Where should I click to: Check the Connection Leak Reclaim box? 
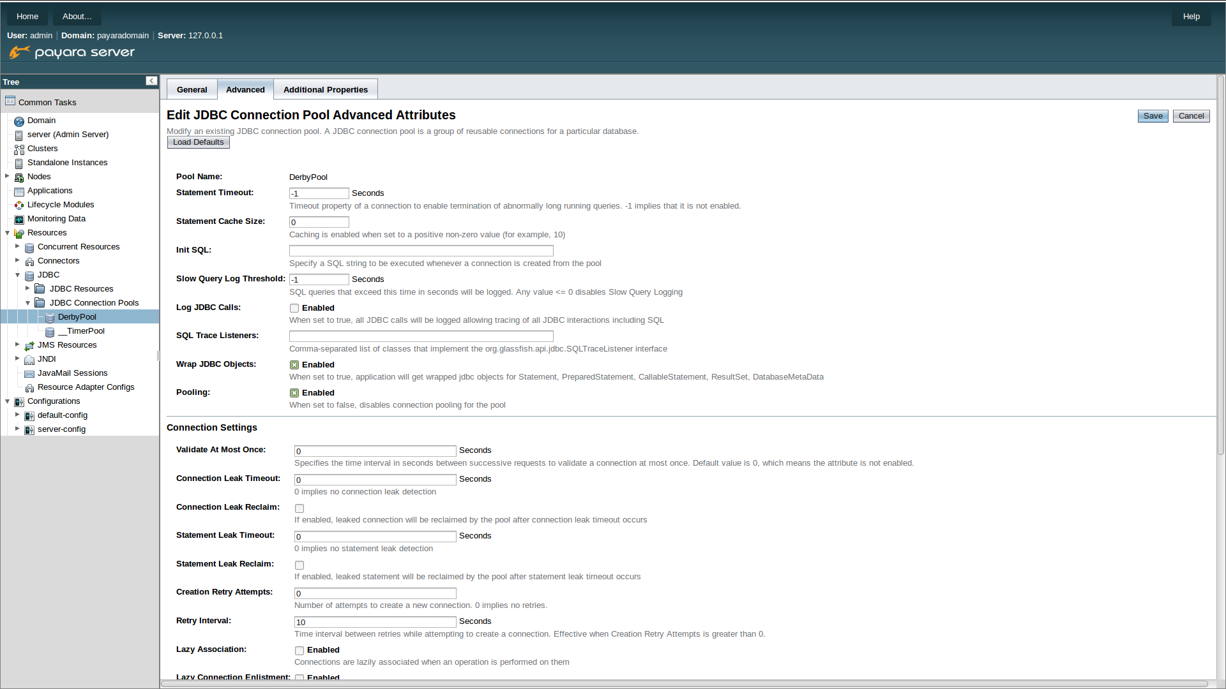[299, 508]
